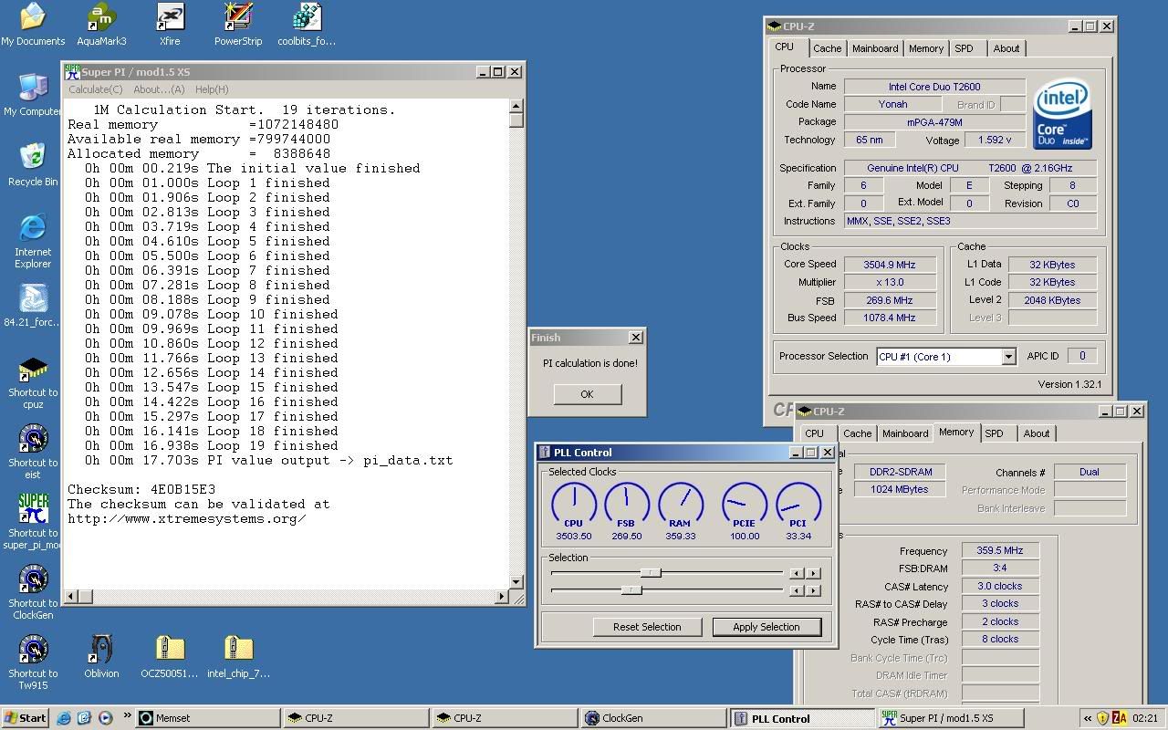
Task: Switch to the Memset taskbar button
Action: (206, 718)
